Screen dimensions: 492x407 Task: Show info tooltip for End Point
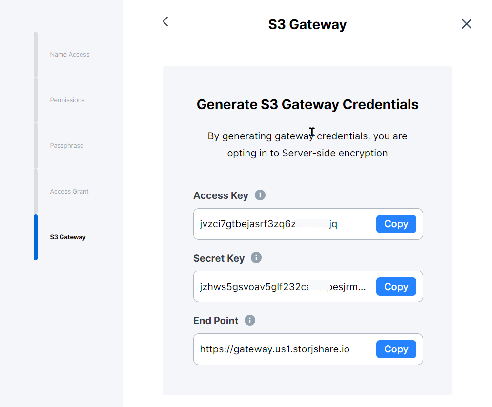[250, 320]
